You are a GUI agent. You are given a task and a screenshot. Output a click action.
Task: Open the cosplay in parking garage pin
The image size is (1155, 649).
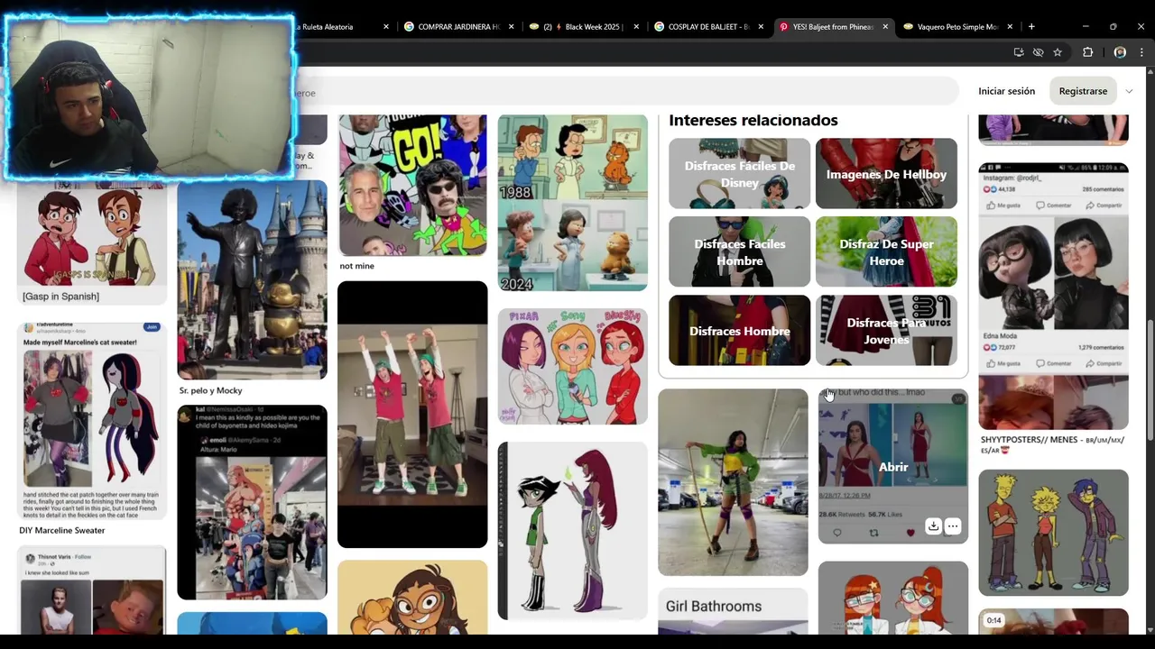coord(733,482)
